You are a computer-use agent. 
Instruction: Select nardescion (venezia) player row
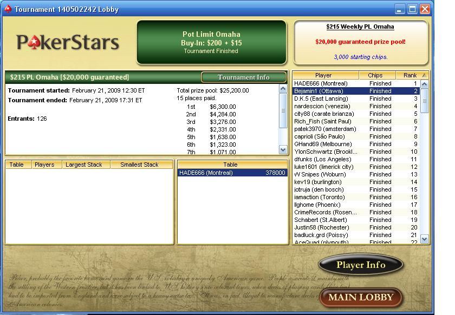[356, 106]
